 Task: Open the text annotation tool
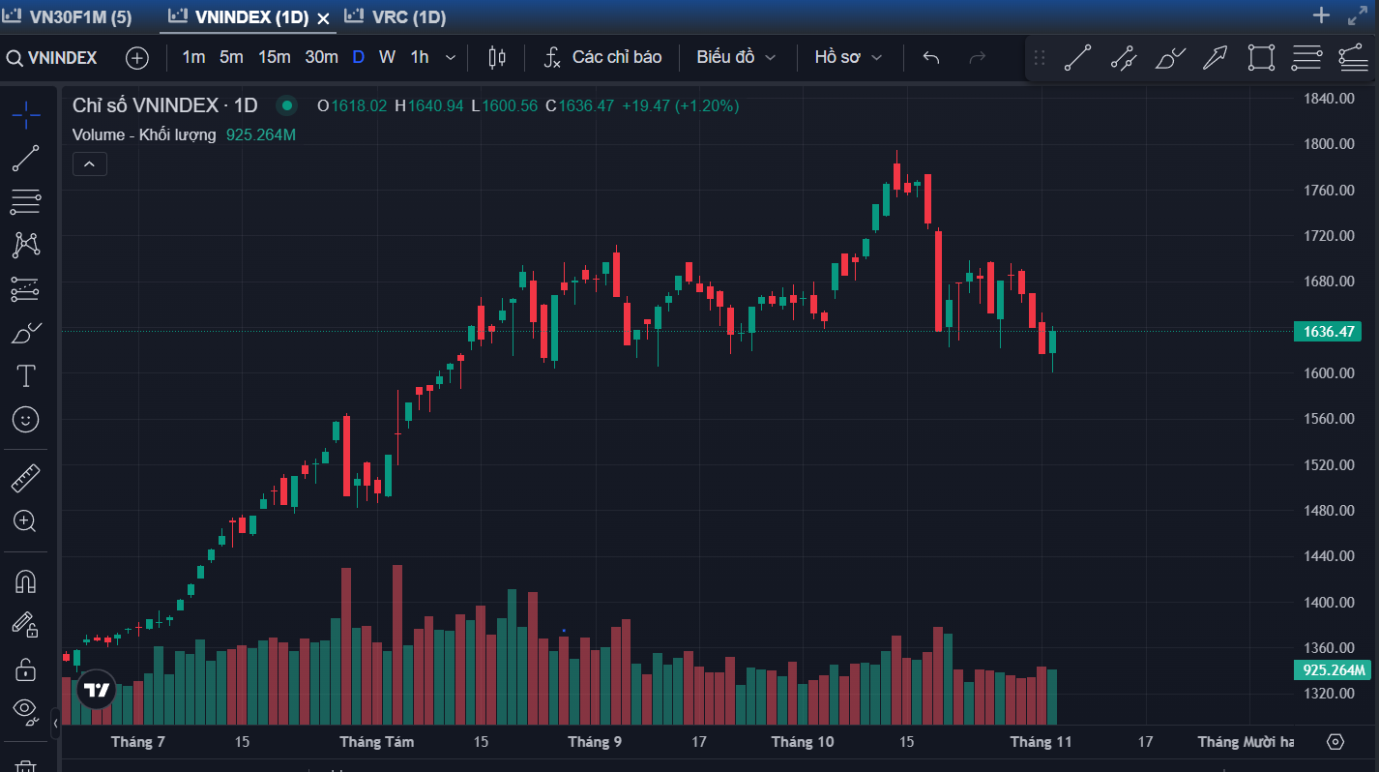point(26,375)
